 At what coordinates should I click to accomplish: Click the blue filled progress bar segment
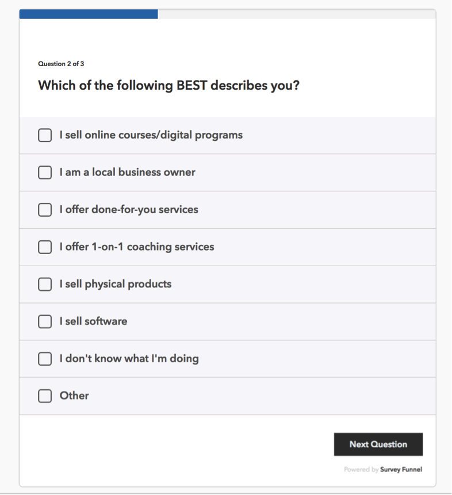coord(89,14)
